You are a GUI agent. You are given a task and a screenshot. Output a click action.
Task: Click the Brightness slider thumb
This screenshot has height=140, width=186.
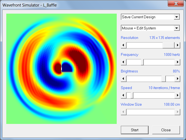pos(164,79)
